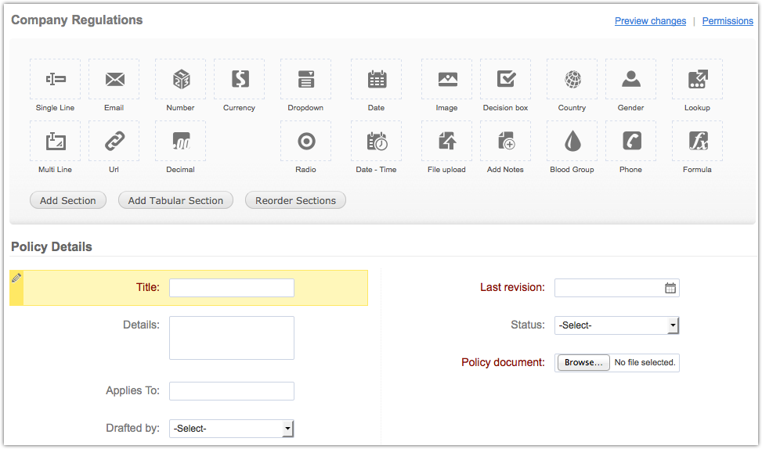Click the Browse button for Policy document
This screenshot has height=449, width=762.
pyautogui.click(x=583, y=363)
